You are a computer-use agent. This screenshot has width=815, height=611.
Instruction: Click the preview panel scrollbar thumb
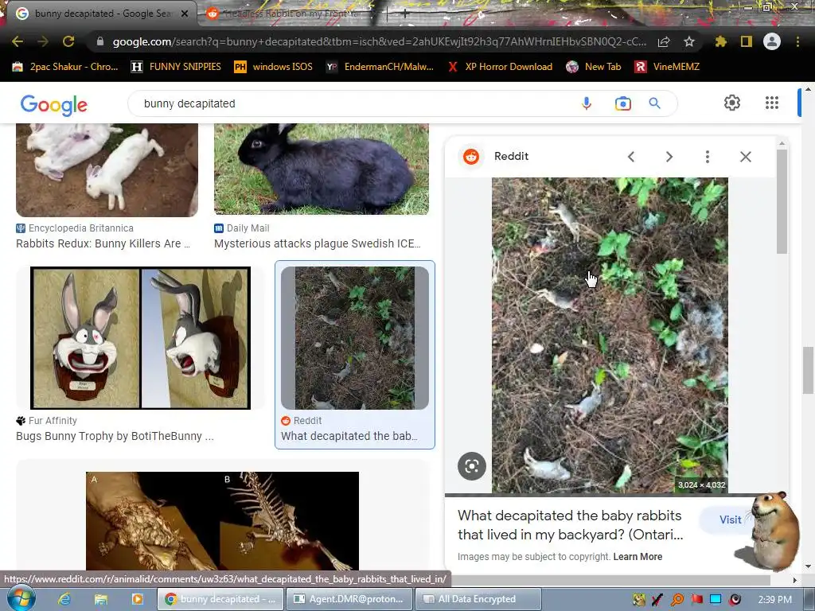[x=782, y=201]
